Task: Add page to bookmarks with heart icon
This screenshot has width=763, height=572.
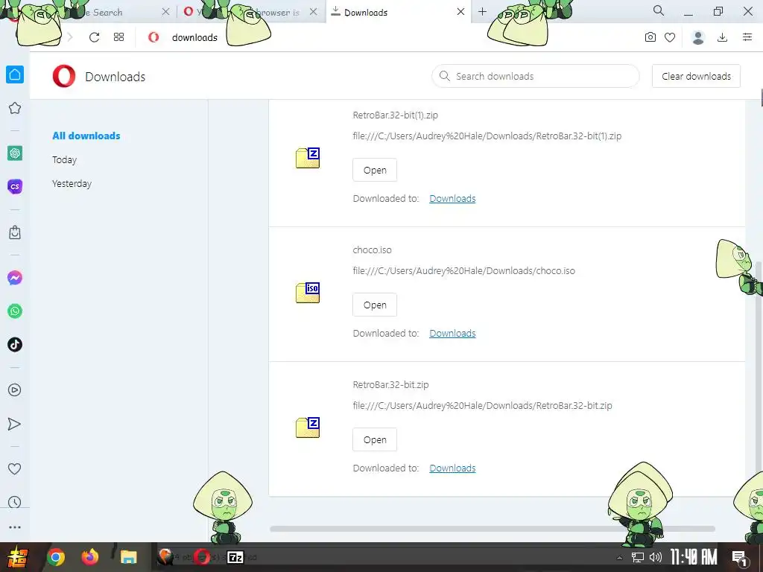Action: pos(670,37)
